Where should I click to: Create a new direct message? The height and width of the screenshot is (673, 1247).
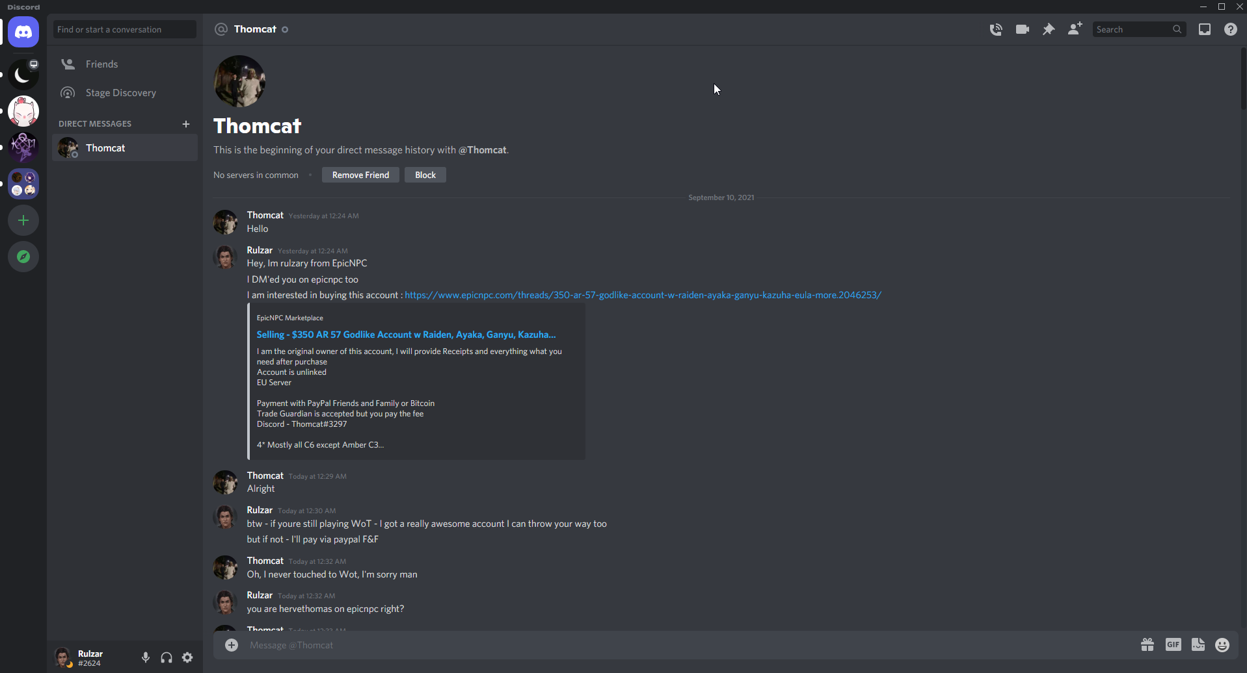pyautogui.click(x=186, y=124)
